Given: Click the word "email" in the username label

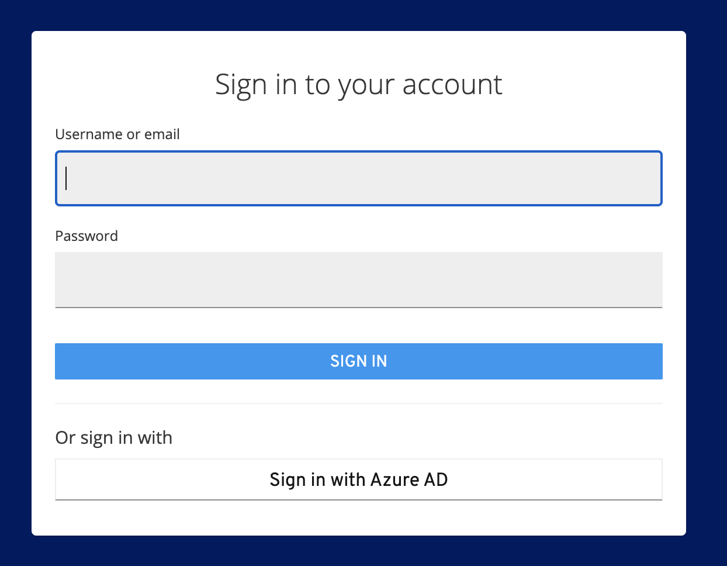Looking at the screenshot, I should pyautogui.click(x=162, y=134).
